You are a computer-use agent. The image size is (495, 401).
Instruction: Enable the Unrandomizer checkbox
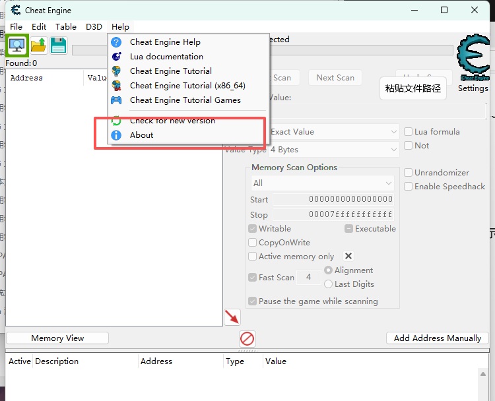(x=408, y=173)
